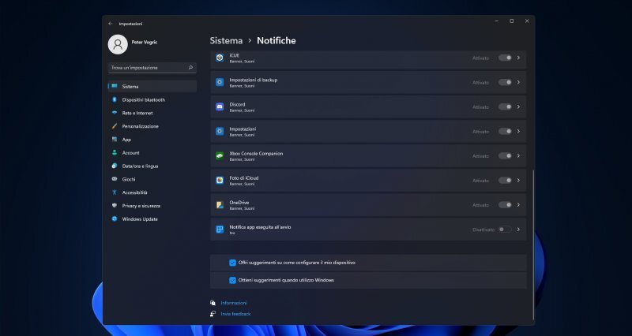Click Sistema in the breadcrumb

pyautogui.click(x=226, y=41)
